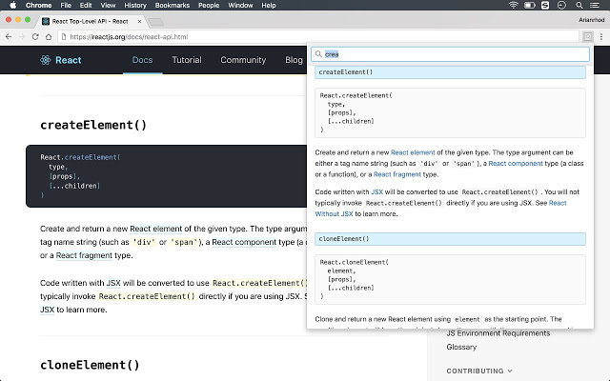The image size is (610, 381).
Task: Click the battery status icon
Action: (530, 5)
